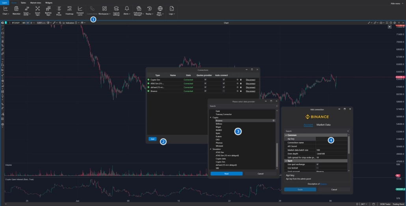This screenshot has width=406, height=206.
Task: Open the All Prices window
Action: (x=59, y=11)
